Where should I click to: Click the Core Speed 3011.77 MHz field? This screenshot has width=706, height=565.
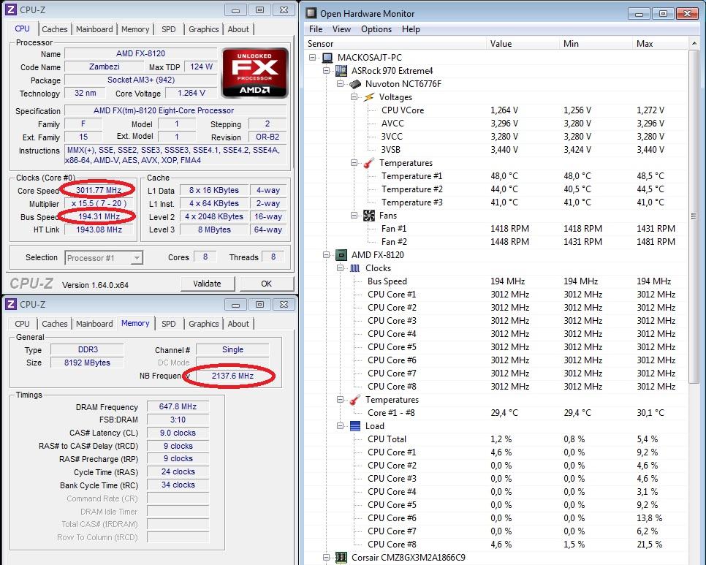tap(99, 190)
